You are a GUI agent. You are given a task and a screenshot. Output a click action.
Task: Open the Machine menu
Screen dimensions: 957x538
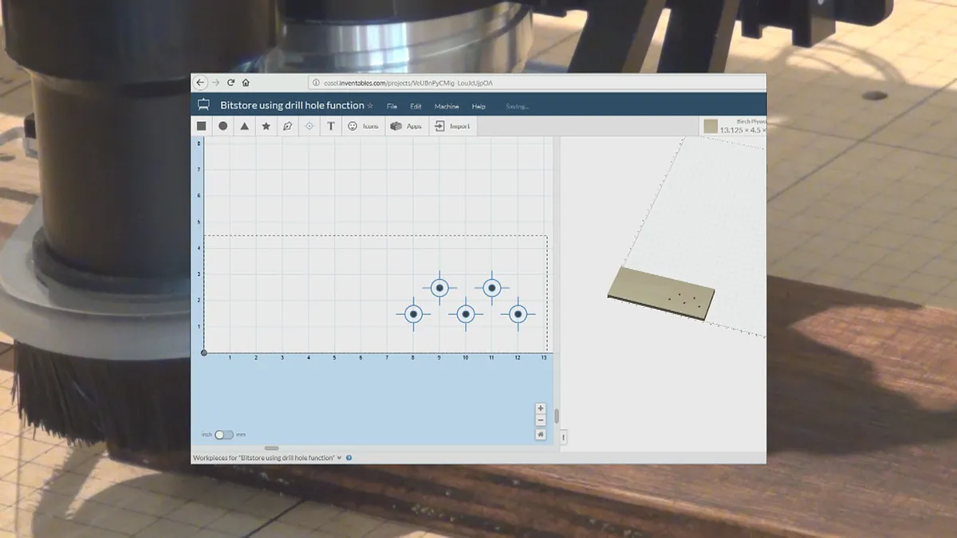click(447, 107)
